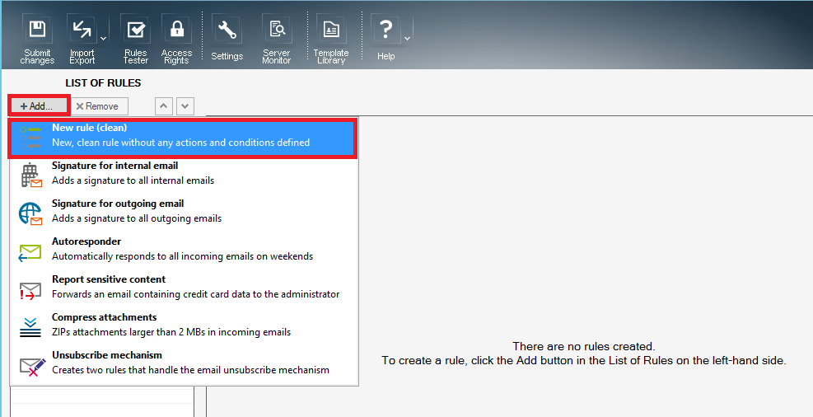Choose Unsubscribe mechanism template
Viewport: 813px width, 417px height.
[x=184, y=363]
